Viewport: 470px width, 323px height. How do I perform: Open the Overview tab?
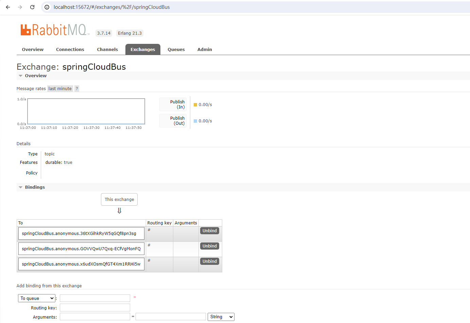tap(33, 49)
